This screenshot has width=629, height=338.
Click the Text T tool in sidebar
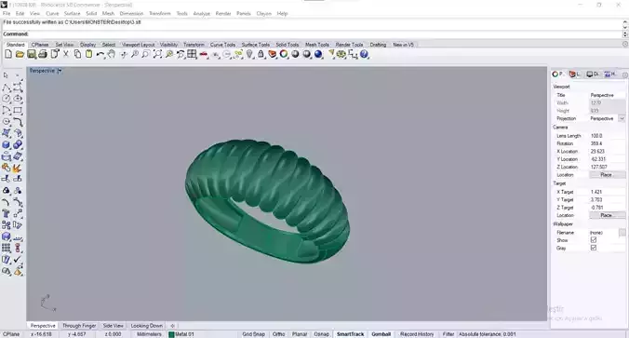6,213
